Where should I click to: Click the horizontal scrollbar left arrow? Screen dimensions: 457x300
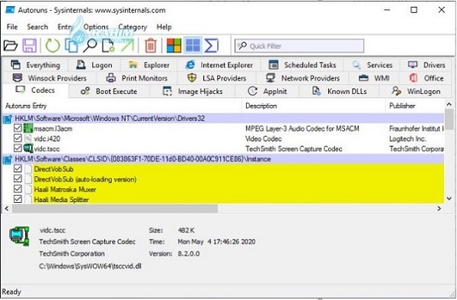point(7,208)
